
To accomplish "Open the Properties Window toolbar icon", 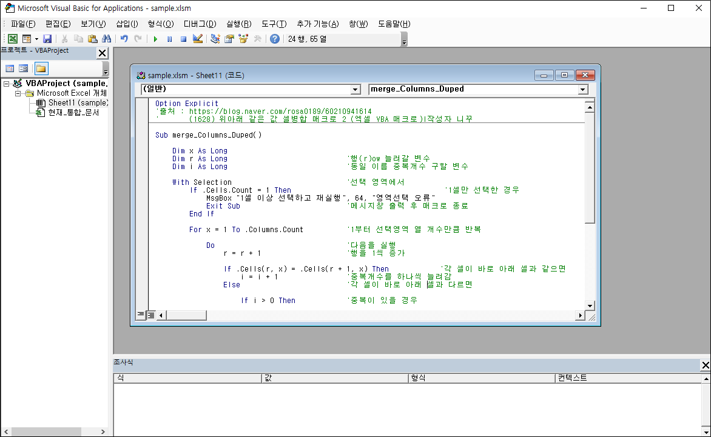I will [x=229, y=39].
